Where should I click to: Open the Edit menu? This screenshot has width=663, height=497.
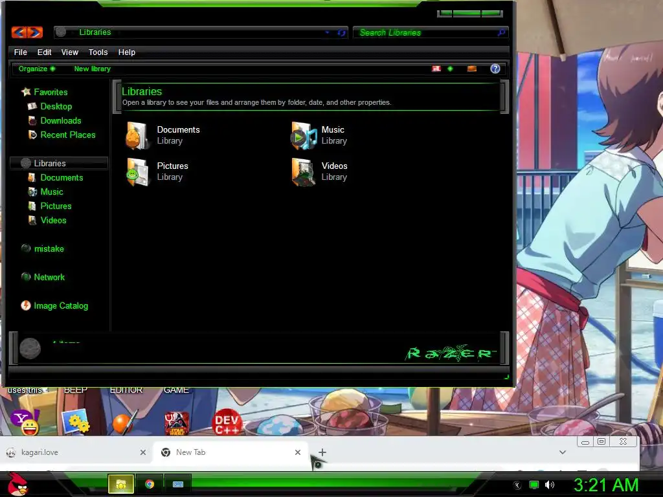[x=45, y=52]
